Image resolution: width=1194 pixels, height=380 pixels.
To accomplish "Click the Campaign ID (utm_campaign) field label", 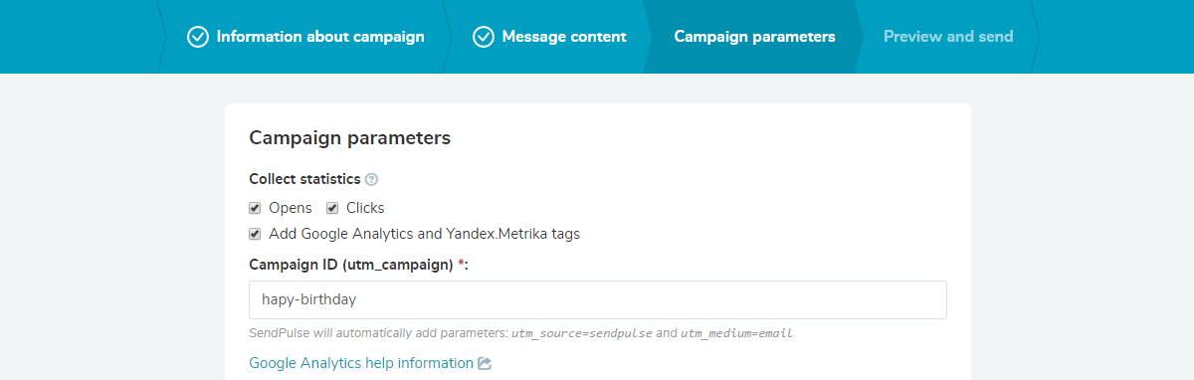I will [x=358, y=264].
